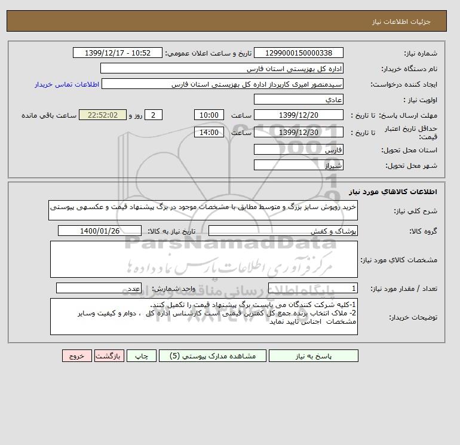460x445 pixels.
Task: Click the شرح کلی نیاز label
Action: click(x=415, y=211)
